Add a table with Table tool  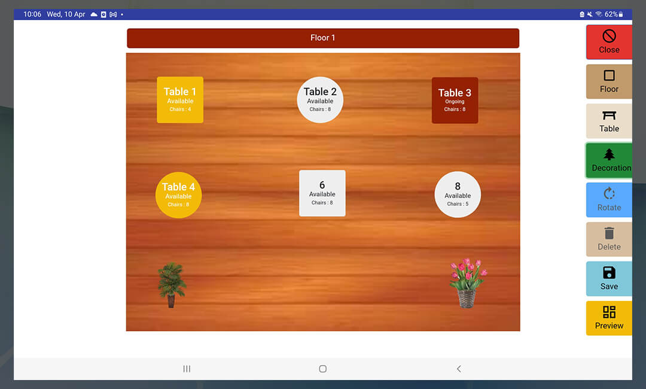[x=609, y=121]
